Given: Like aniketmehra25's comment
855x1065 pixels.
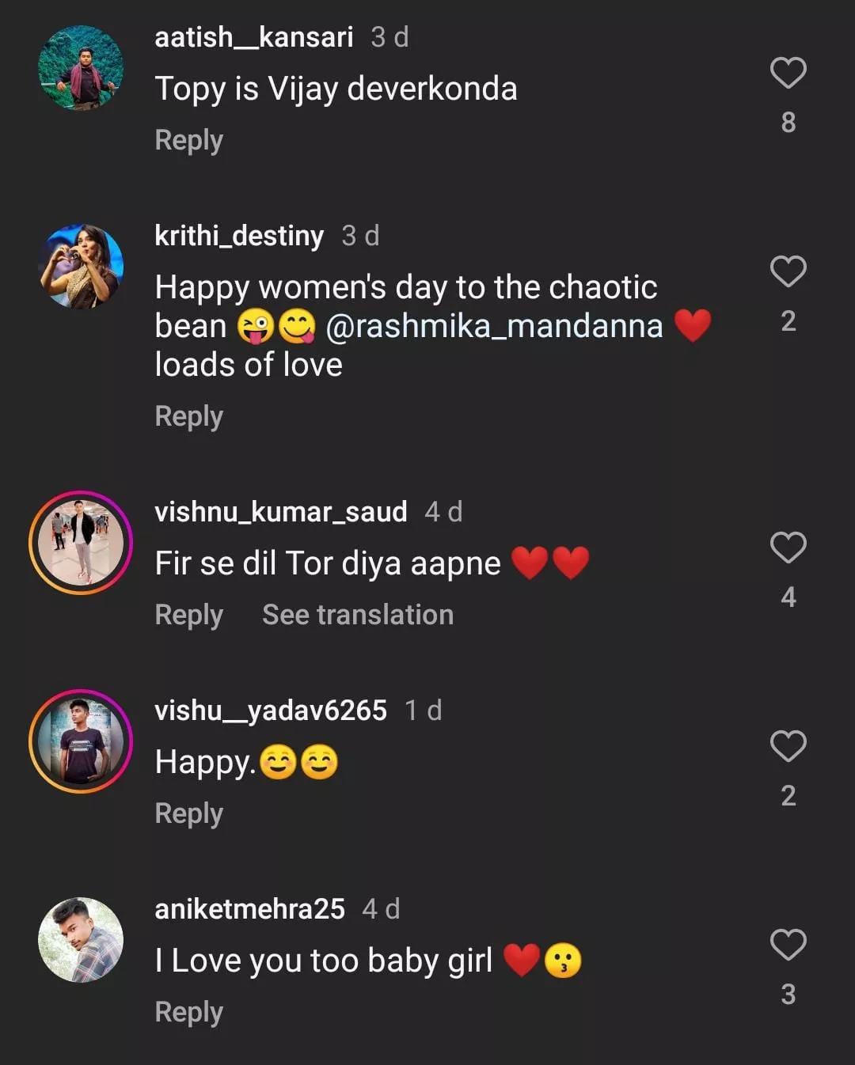Looking at the screenshot, I should click(788, 945).
